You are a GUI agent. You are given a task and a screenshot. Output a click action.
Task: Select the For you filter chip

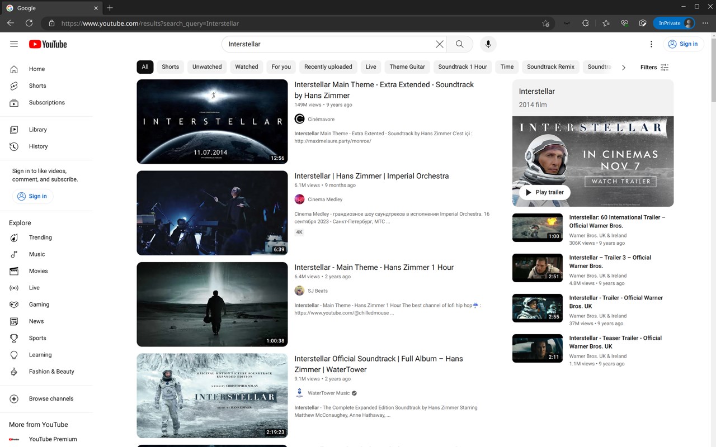pos(281,67)
